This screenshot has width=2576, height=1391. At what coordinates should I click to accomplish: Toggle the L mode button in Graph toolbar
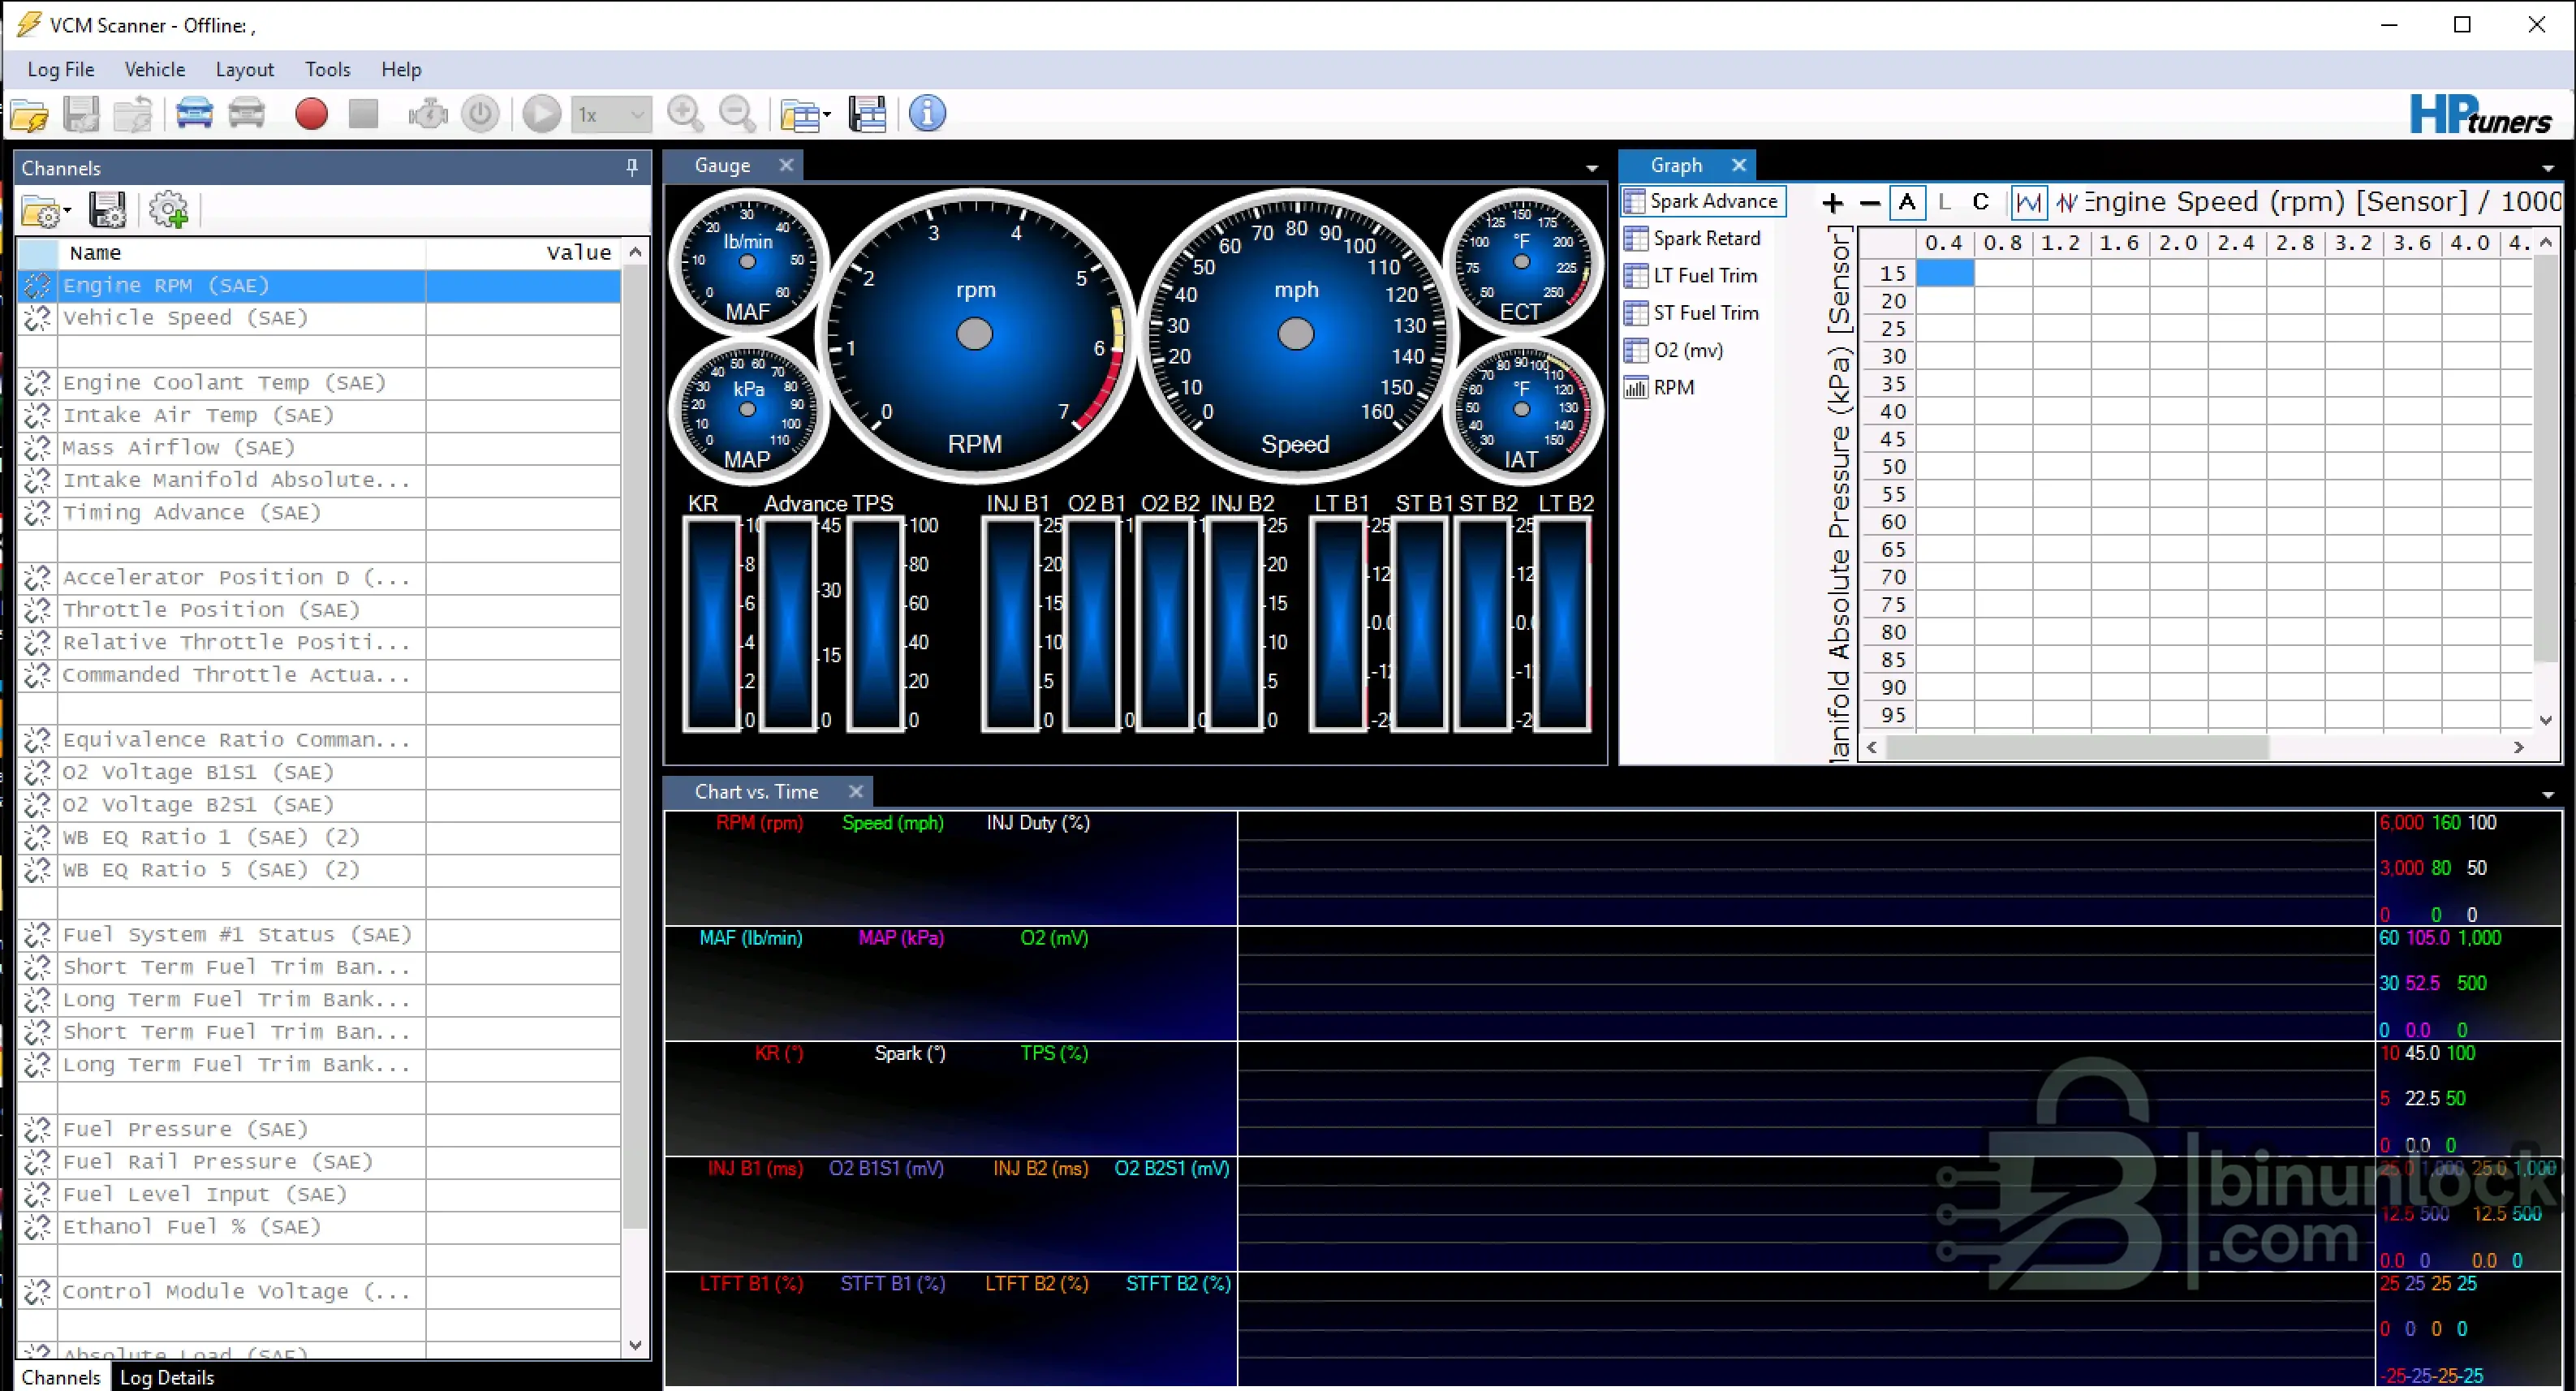point(1944,202)
